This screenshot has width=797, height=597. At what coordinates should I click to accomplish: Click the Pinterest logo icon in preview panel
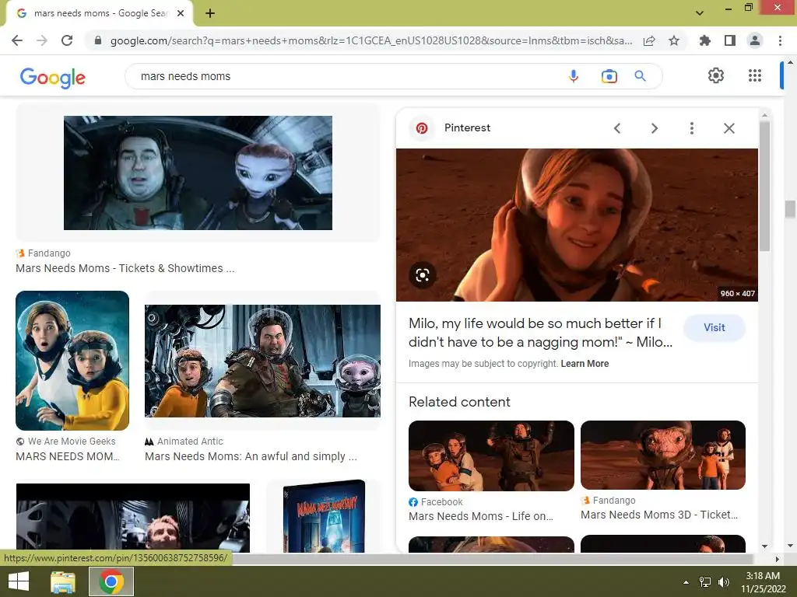tap(422, 128)
